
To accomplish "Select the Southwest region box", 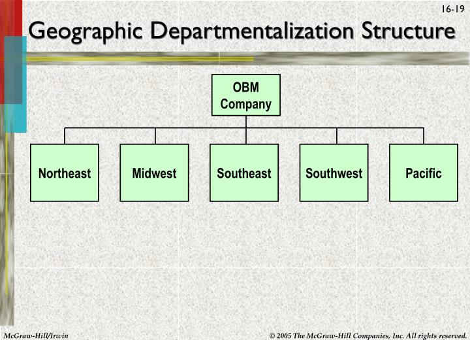I will [x=334, y=173].
